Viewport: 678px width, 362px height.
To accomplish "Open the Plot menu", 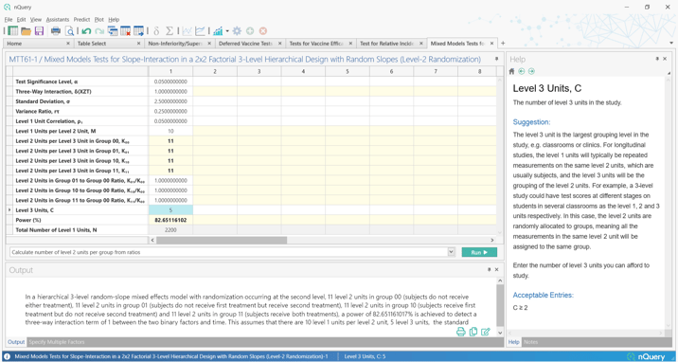I will pyautogui.click(x=99, y=20).
